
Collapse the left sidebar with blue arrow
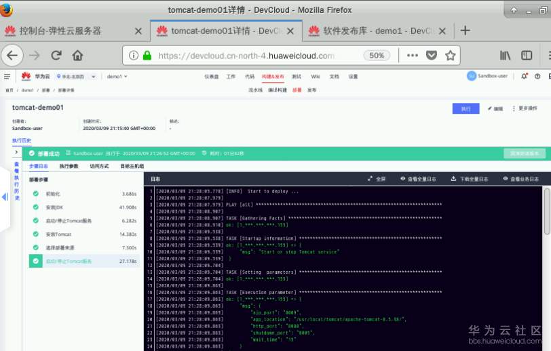5,197
